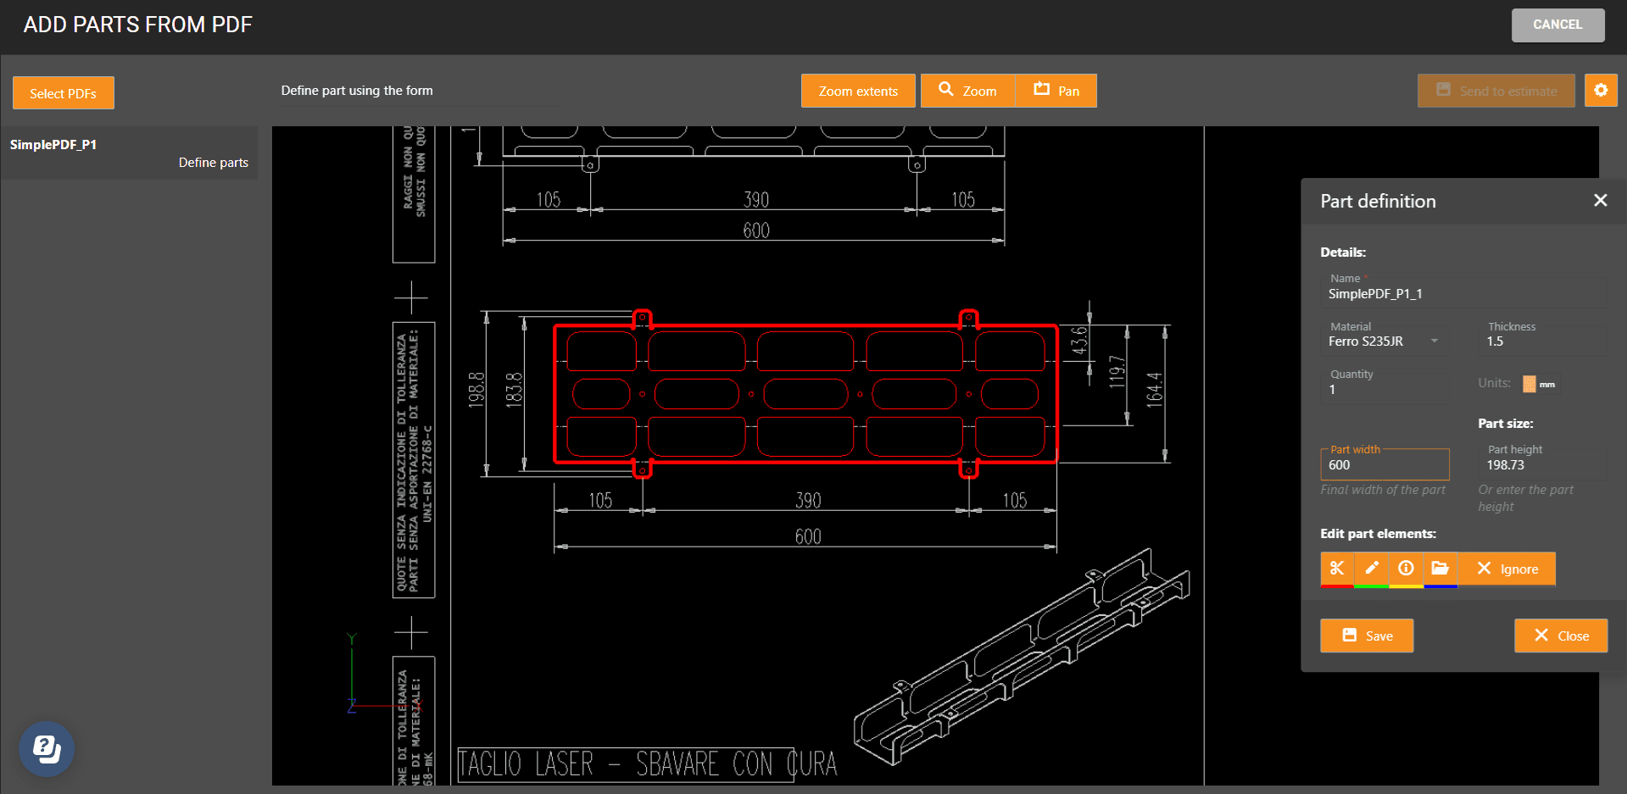Viewport: 1627px width, 794px height.
Task: Open settings with the gear icon
Action: click(1601, 91)
